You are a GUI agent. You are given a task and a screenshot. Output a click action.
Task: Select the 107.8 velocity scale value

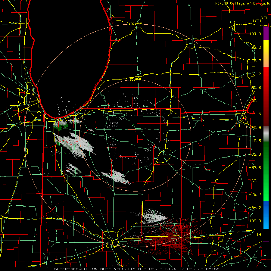(x=255, y=34)
